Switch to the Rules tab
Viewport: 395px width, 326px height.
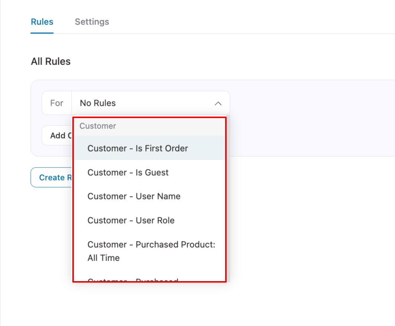point(42,22)
